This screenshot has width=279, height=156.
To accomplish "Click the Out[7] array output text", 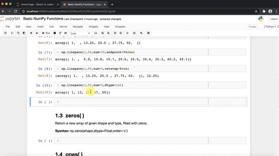I will point(123,59).
